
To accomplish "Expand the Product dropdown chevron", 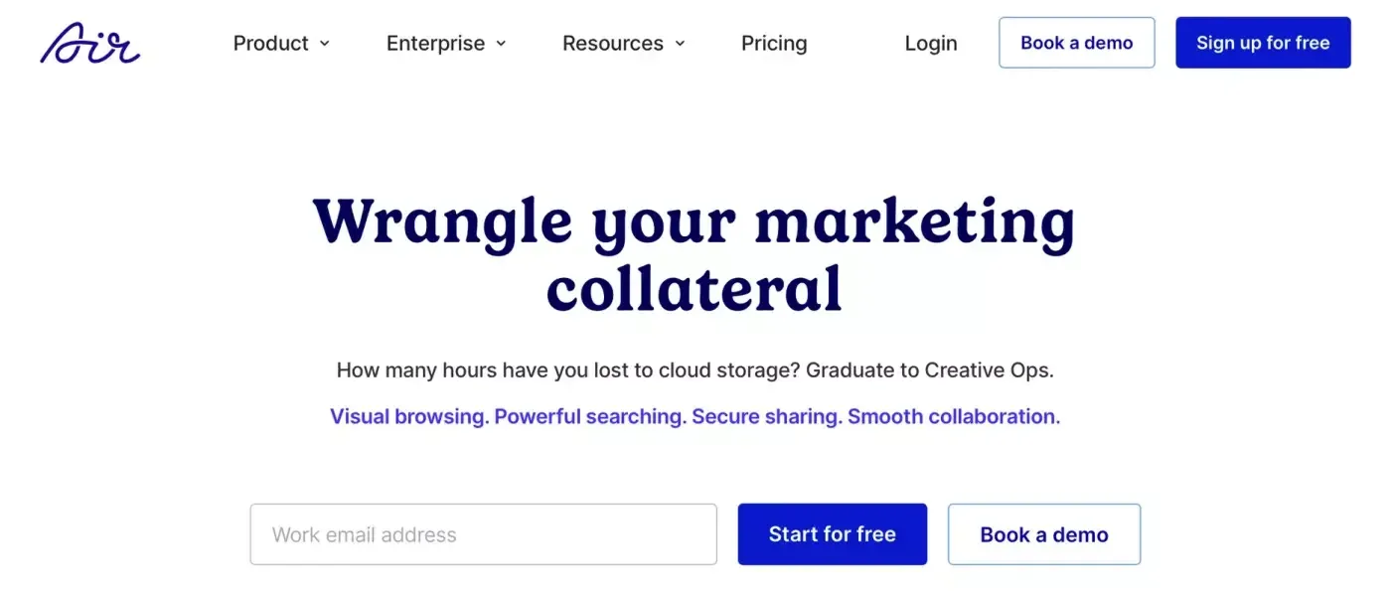I will click(x=325, y=44).
